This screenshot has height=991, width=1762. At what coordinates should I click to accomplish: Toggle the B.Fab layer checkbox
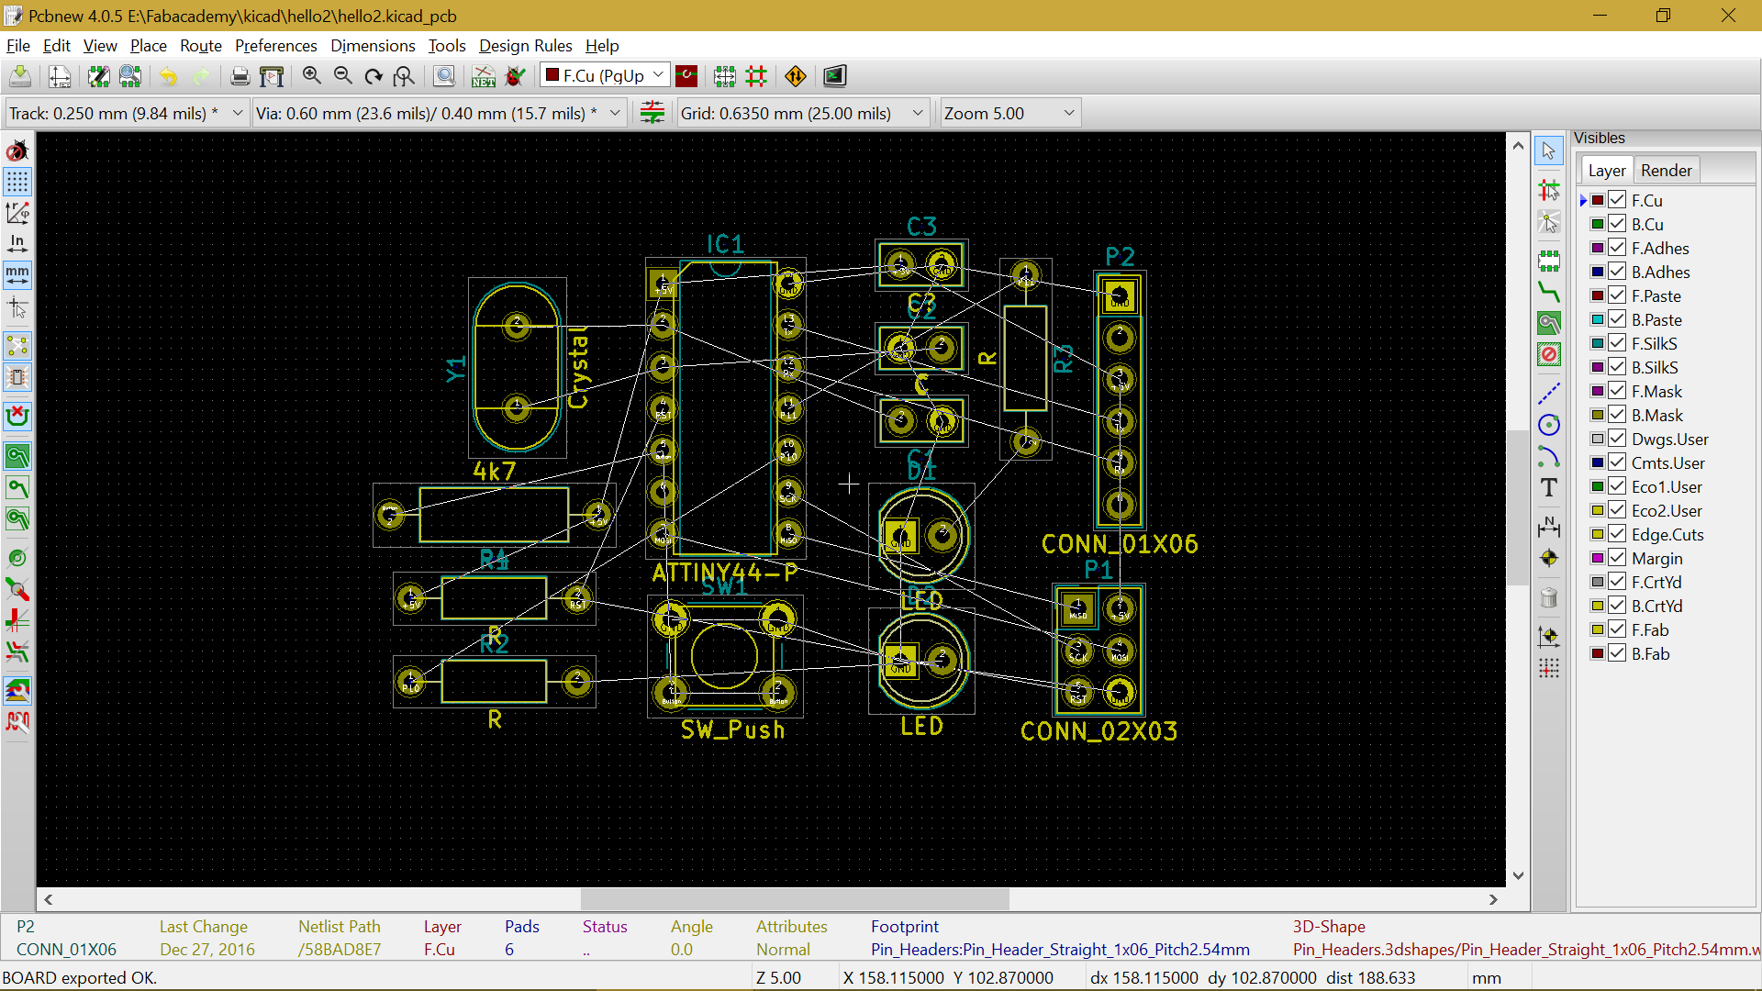(1617, 653)
